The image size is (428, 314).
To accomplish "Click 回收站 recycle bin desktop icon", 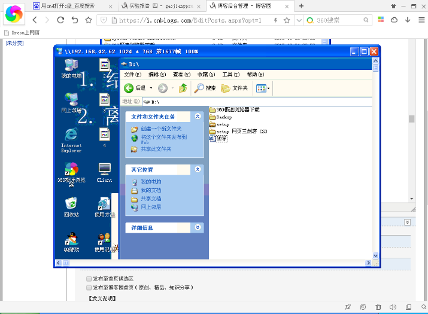I will point(71,208).
